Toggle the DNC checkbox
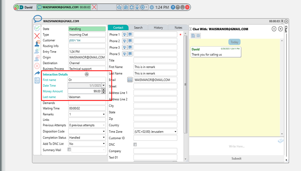 coord(135,145)
